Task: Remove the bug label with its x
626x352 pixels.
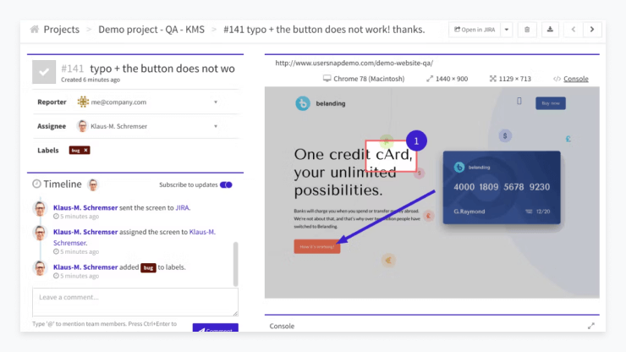Action: coord(85,151)
